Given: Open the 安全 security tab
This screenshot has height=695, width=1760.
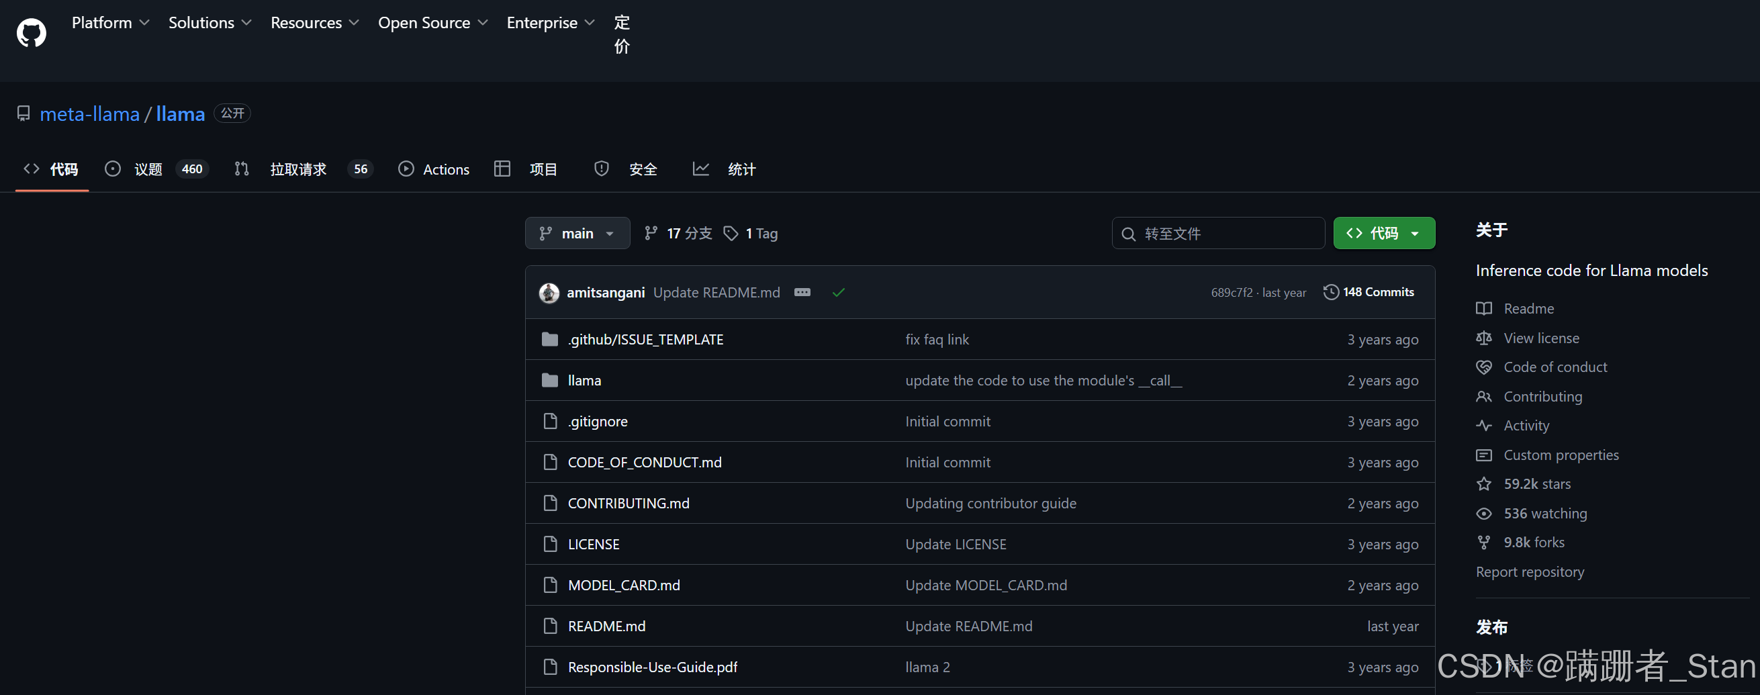Looking at the screenshot, I should click(625, 169).
